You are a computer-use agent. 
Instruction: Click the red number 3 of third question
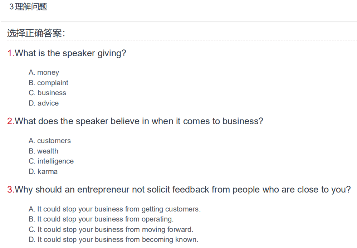tap(10, 189)
